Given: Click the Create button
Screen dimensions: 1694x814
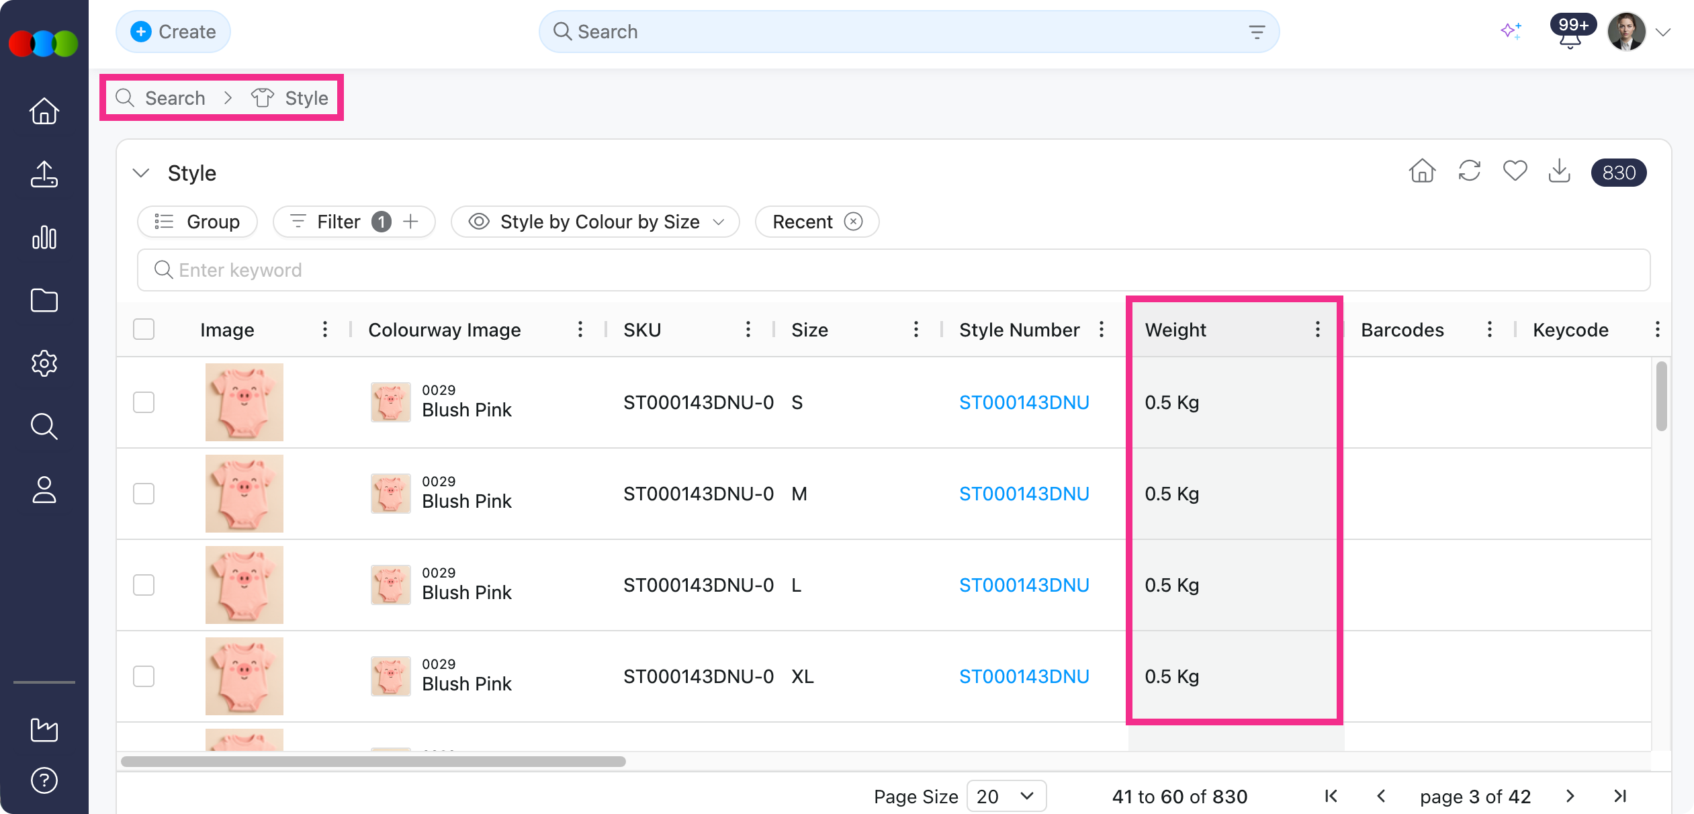Looking at the screenshot, I should [x=173, y=32].
